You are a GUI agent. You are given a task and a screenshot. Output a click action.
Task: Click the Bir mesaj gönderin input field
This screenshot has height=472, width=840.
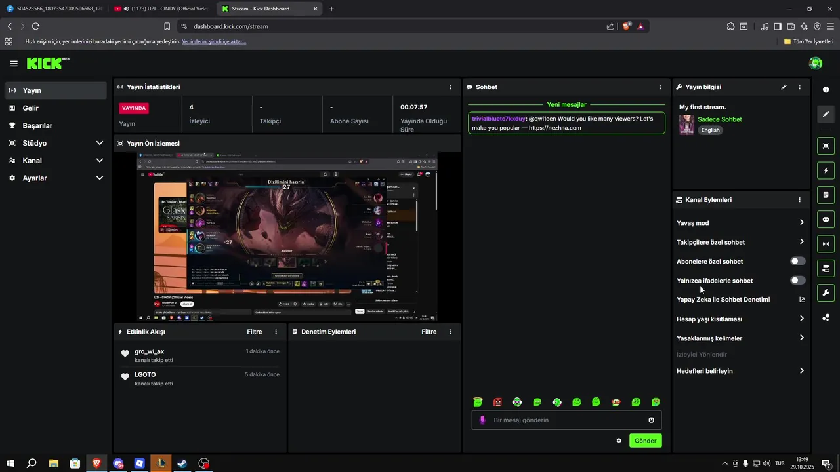tap(567, 420)
